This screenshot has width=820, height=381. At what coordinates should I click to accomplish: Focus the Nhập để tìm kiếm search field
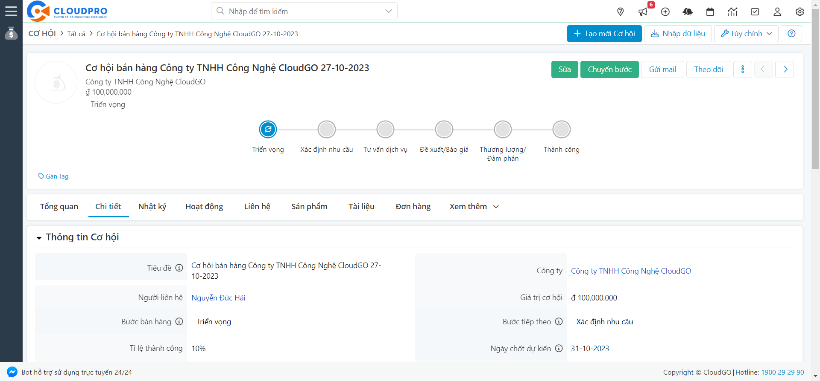pyautogui.click(x=304, y=11)
